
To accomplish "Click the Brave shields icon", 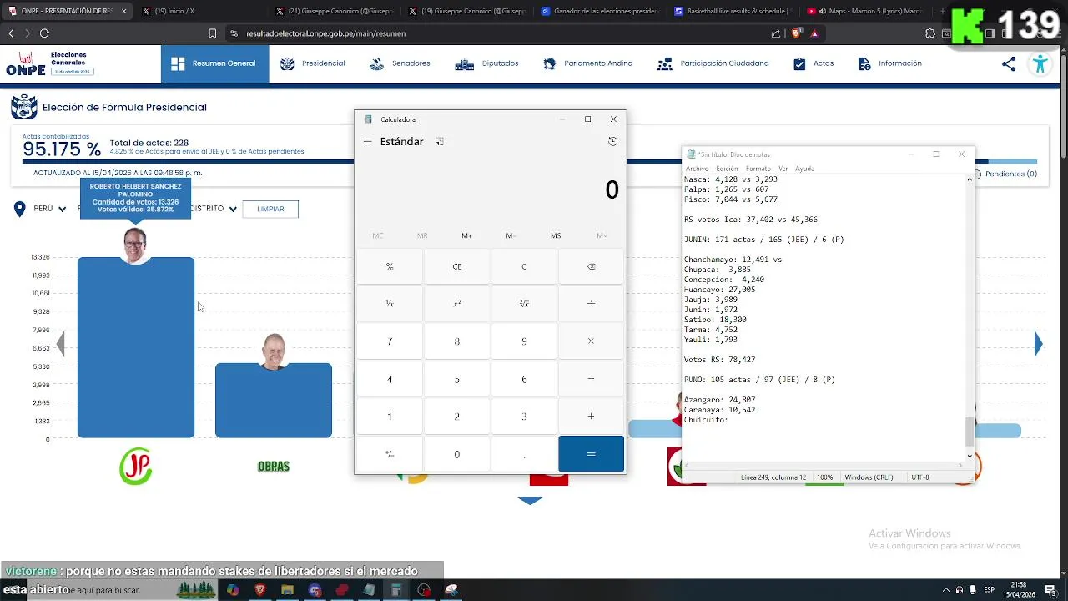I will pyautogui.click(x=795, y=33).
